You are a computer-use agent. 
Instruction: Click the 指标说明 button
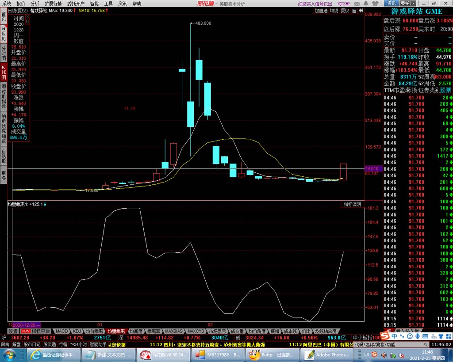point(352,204)
